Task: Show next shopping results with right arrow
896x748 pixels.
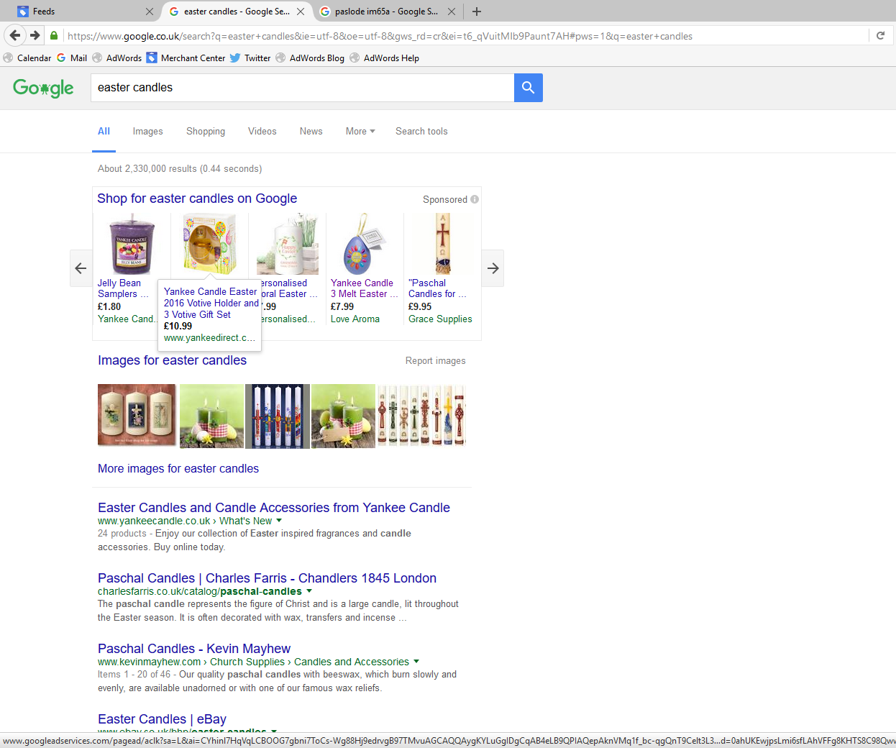Action: tap(493, 268)
